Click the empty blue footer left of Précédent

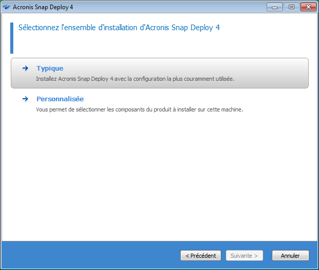point(87,255)
